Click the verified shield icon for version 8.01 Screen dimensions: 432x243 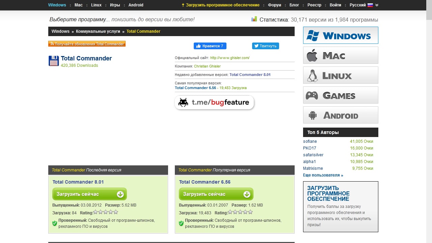click(55, 223)
